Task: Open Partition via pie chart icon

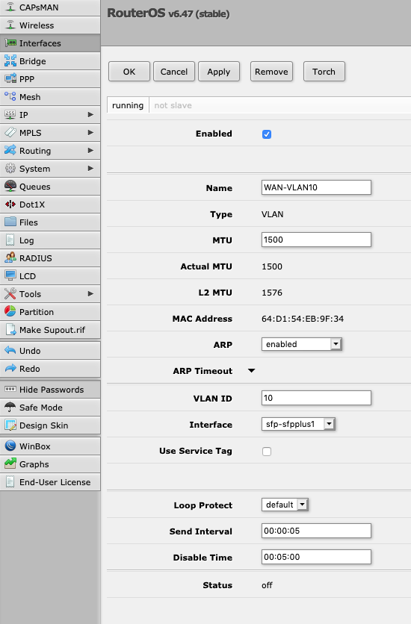Action: (x=10, y=311)
